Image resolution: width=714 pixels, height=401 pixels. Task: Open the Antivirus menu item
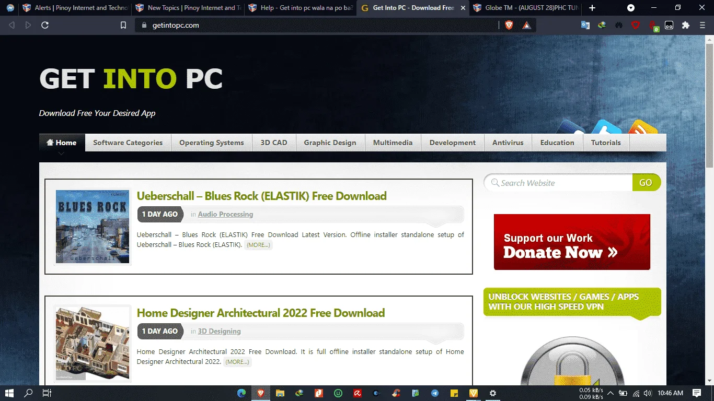[x=508, y=143]
